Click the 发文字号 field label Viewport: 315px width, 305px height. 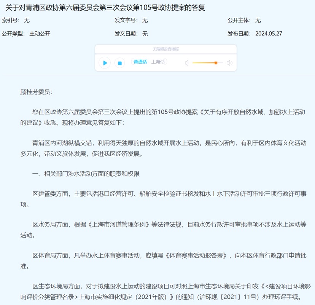[126, 20]
